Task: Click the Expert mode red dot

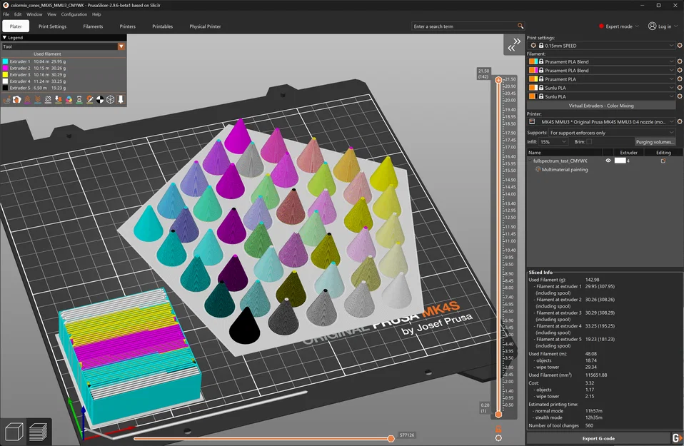Action: 601,26
